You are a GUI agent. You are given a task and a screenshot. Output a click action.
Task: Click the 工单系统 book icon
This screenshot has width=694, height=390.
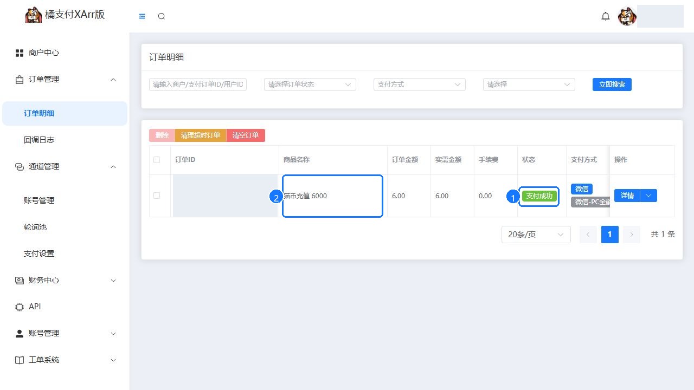(x=20, y=360)
